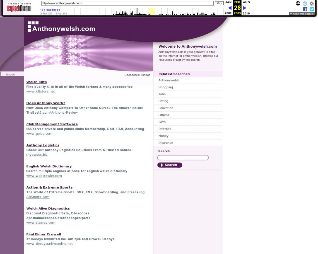Share capture on Facebook
The image size is (318, 254).
pos(305,9)
